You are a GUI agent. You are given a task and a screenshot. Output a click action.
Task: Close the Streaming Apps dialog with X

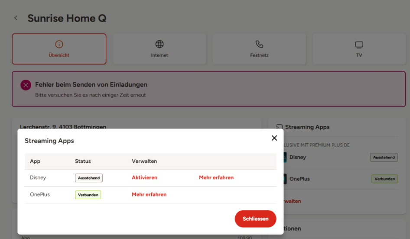click(274, 138)
